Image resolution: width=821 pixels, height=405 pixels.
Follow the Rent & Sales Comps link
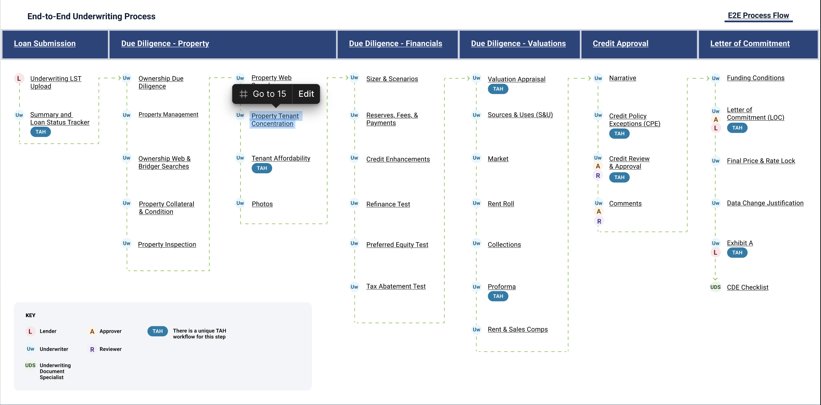[x=518, y=330]
